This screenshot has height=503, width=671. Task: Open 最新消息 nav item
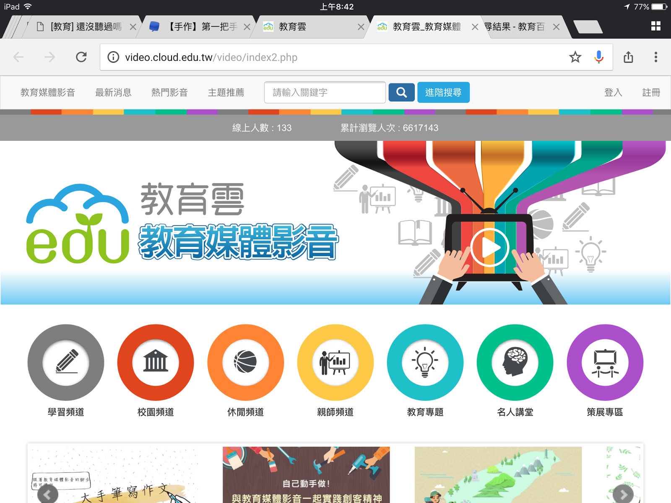(113, 93)
